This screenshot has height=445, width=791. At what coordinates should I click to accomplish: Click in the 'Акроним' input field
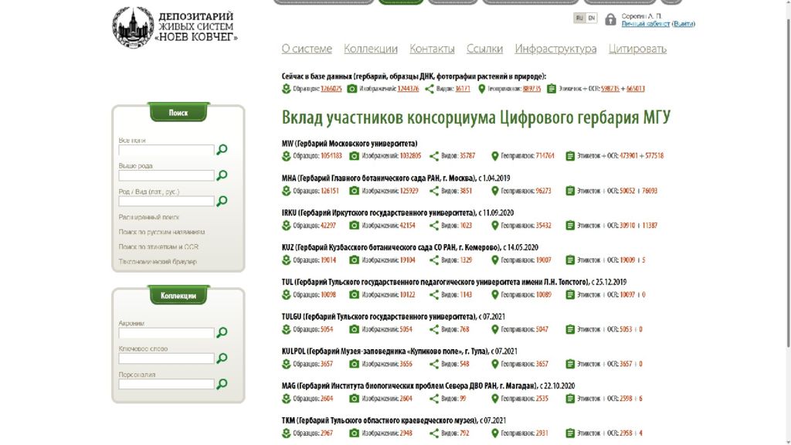tap(166, 333)
